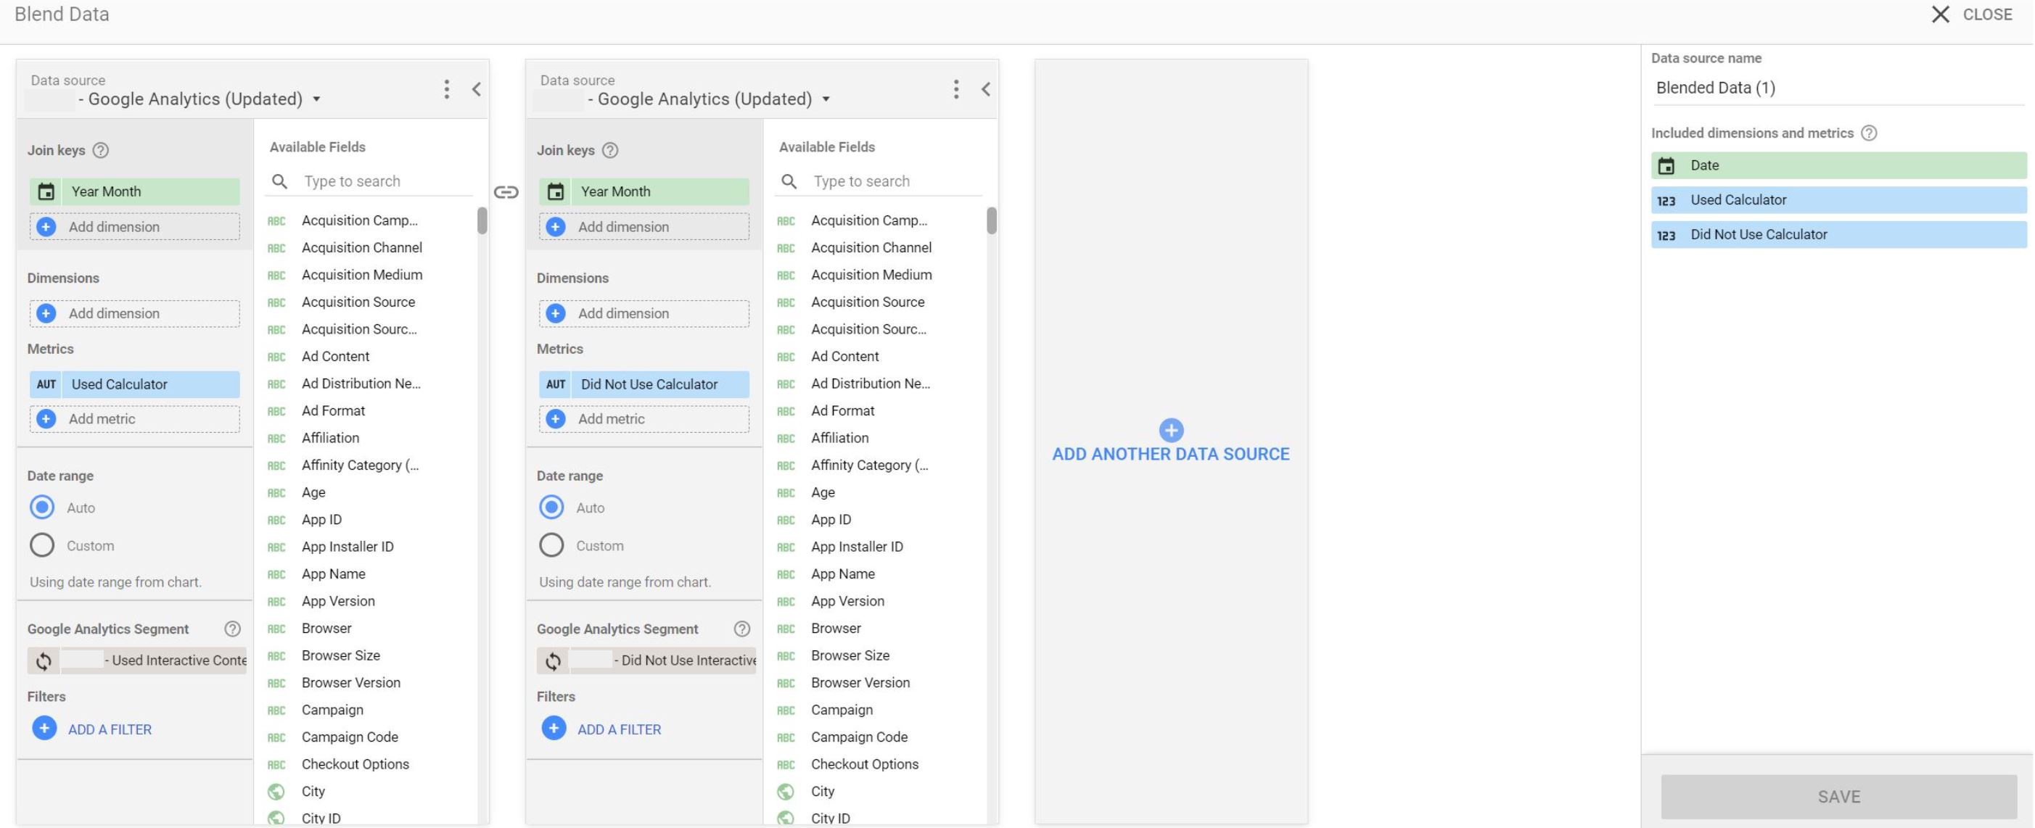
Task: Click the search magnifier in Available Fields
Action: 279,181
